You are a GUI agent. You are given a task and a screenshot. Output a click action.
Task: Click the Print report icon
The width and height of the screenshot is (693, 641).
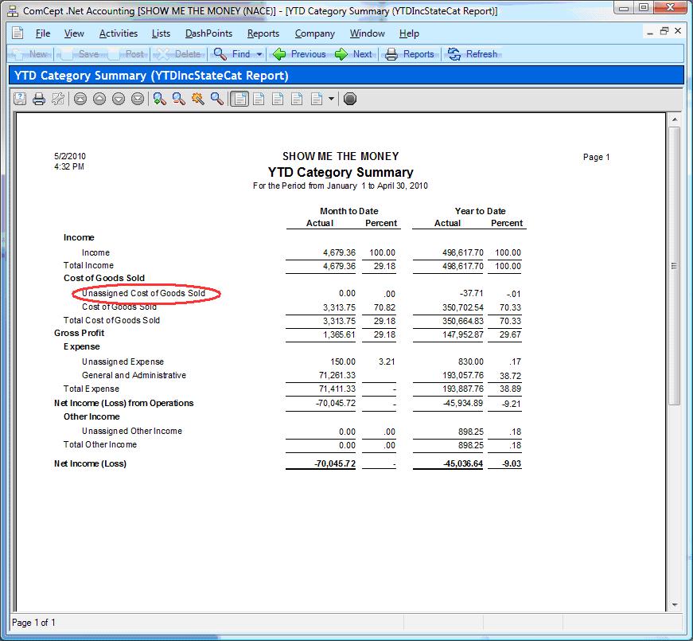[38, 99]
